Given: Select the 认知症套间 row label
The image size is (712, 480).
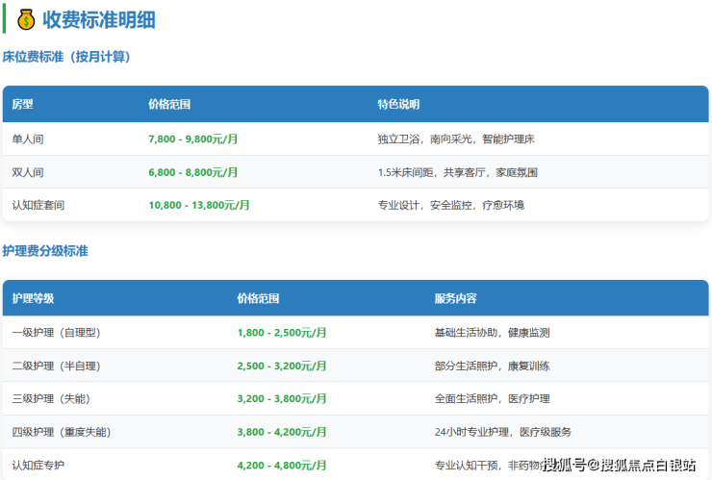Looking at the screenshot, I should click(38, 205).
